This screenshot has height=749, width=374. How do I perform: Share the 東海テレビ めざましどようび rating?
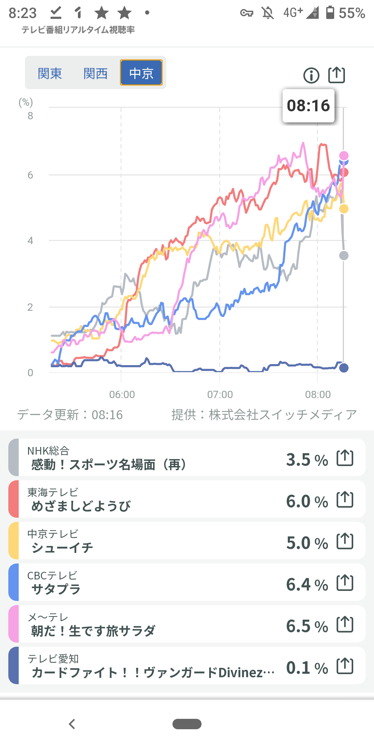point(345,500)
